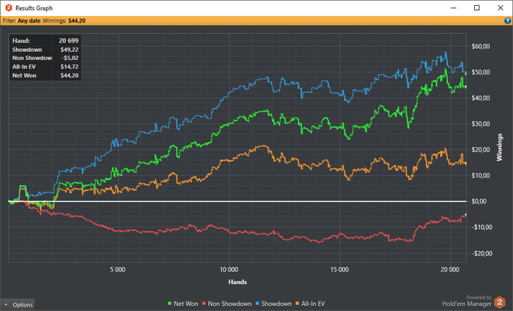Click the -$10,00 axis label

481,227
